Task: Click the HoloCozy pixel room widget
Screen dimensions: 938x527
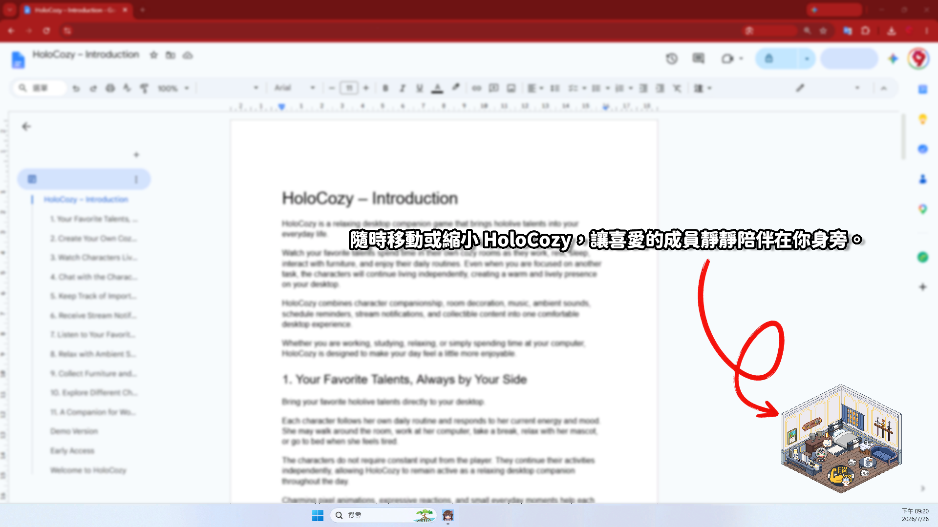Action: pyautogui.click(x=841, y=439)
